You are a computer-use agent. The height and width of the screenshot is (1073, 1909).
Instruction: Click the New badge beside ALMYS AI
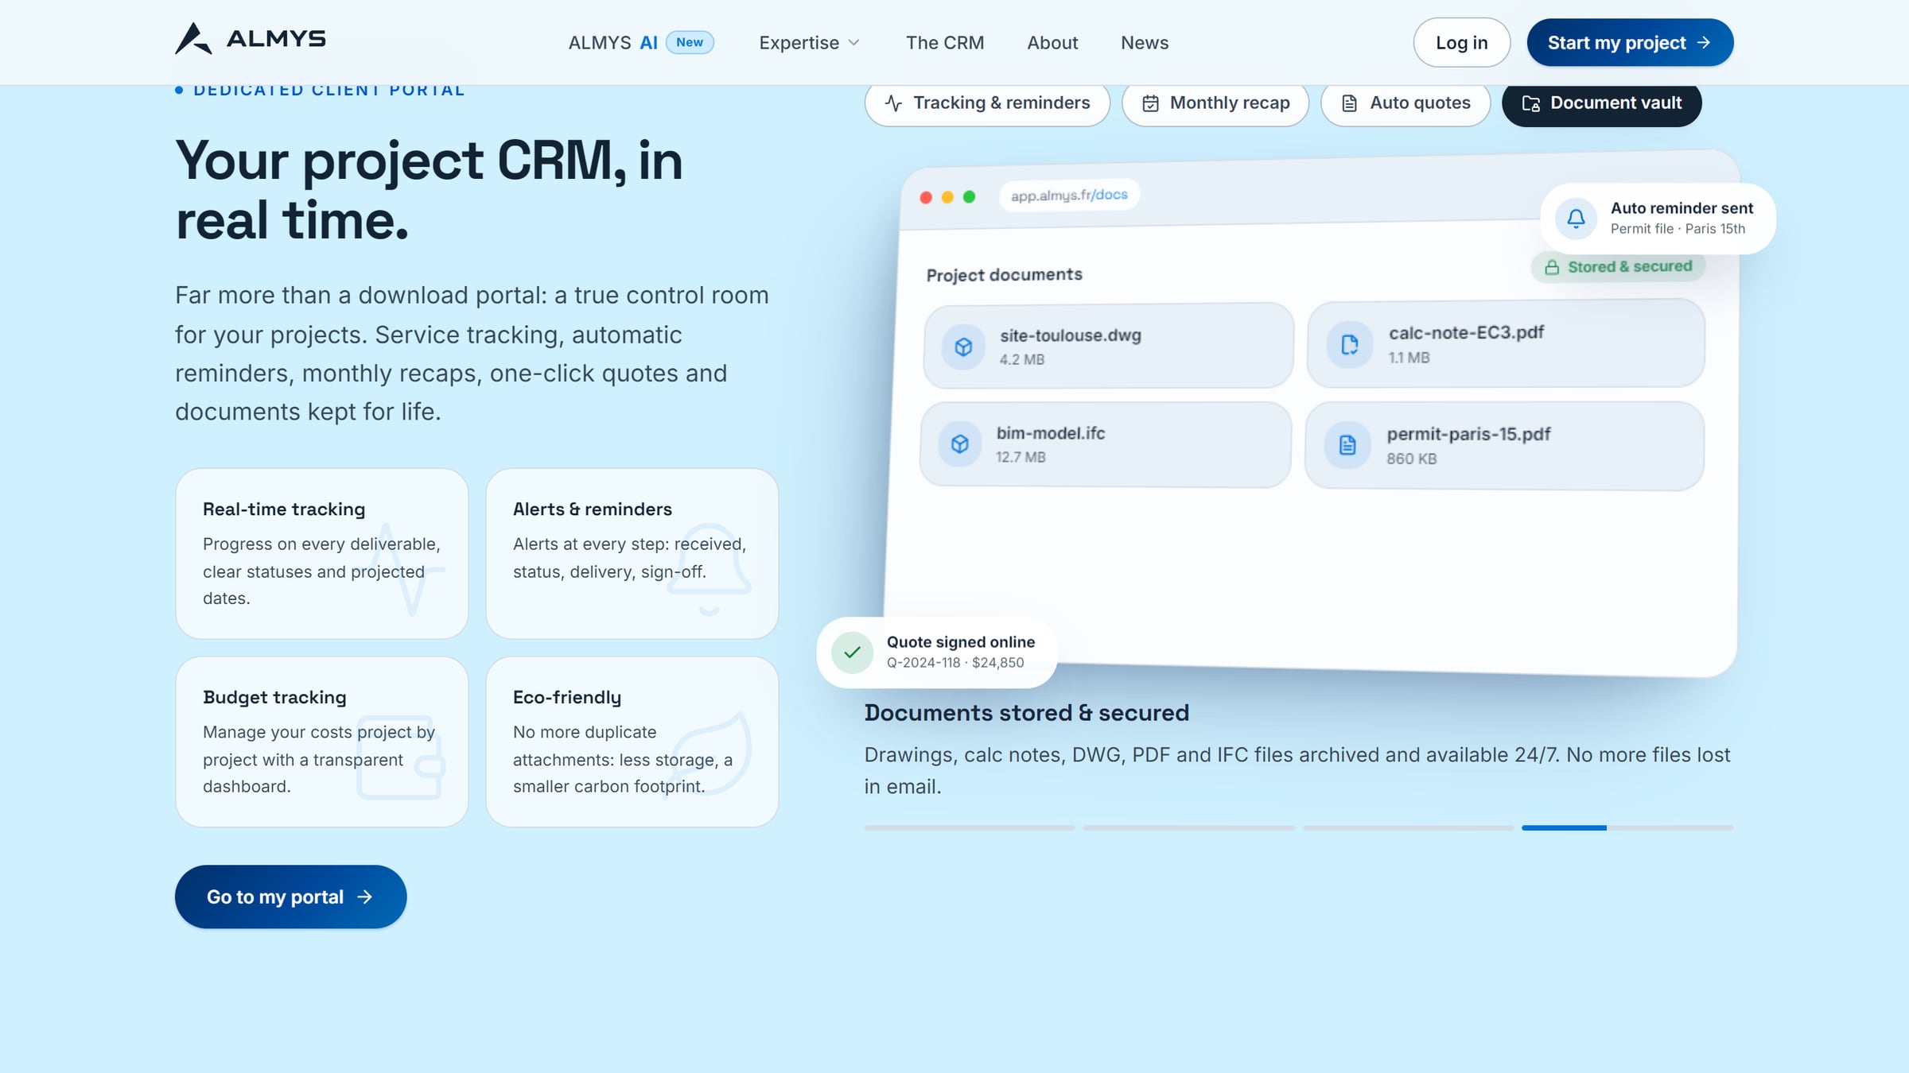click(690, 43)
